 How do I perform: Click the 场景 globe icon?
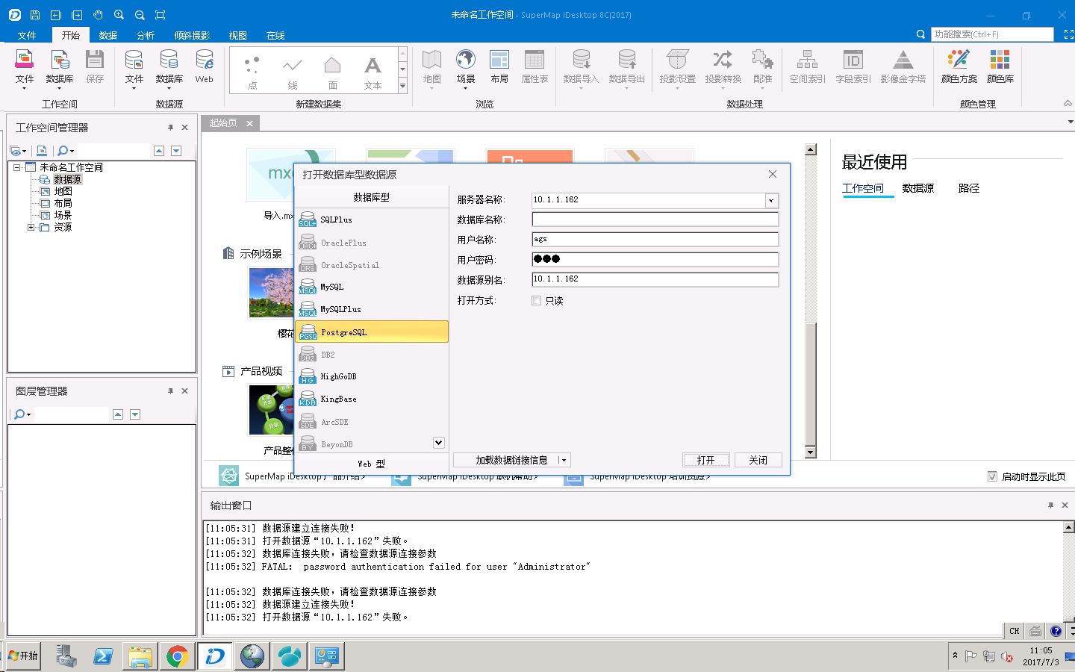tap(466, 68)
